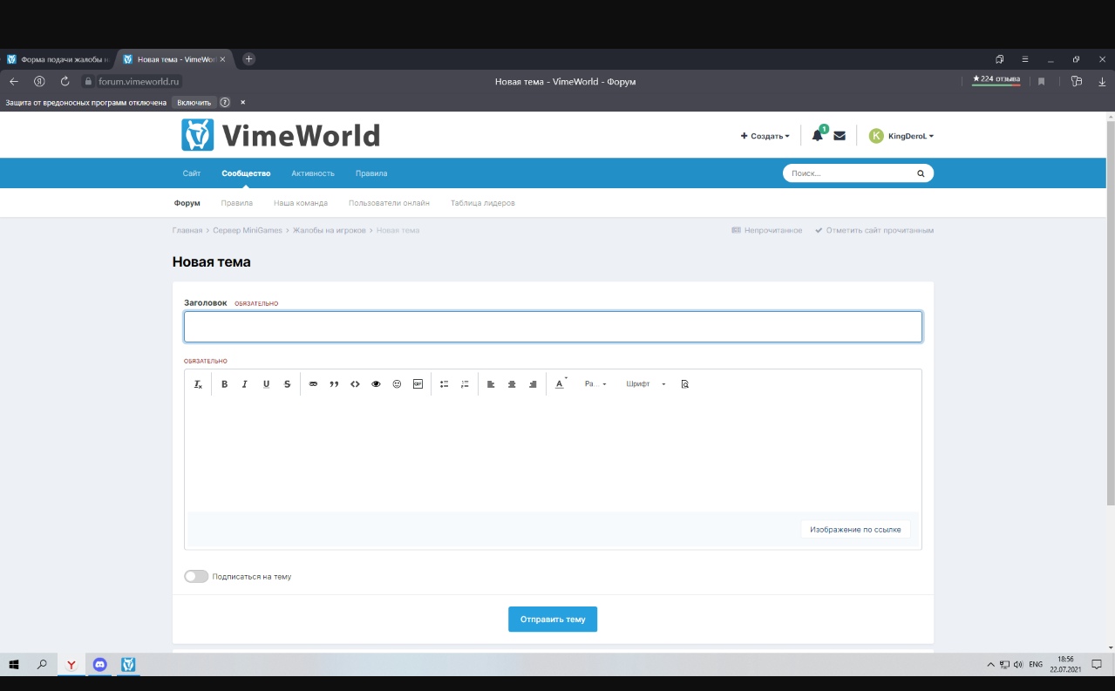Apply italic formatting in the editor
Viewport: 1115px width, 691px height.
(245, 384)
